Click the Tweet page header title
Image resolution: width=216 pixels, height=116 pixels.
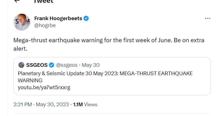(x=43, y=1)
